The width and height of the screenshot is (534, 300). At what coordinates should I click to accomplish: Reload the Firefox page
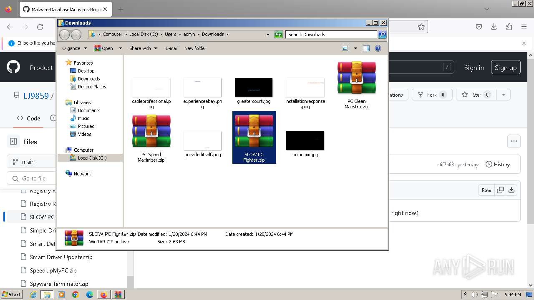(x=40, y=27)
